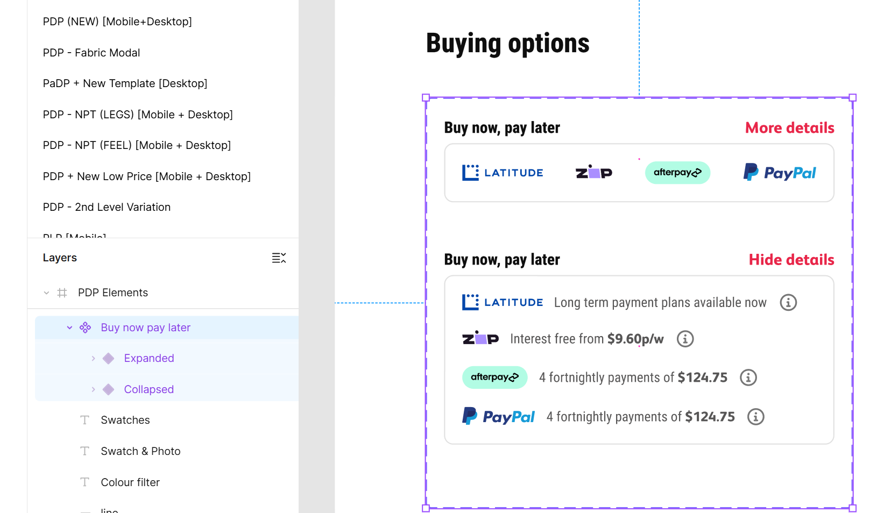Collapse the Buy now pay later layer chevron
Viewport: 877px width, 513px height.
click(x=69, y=327)
